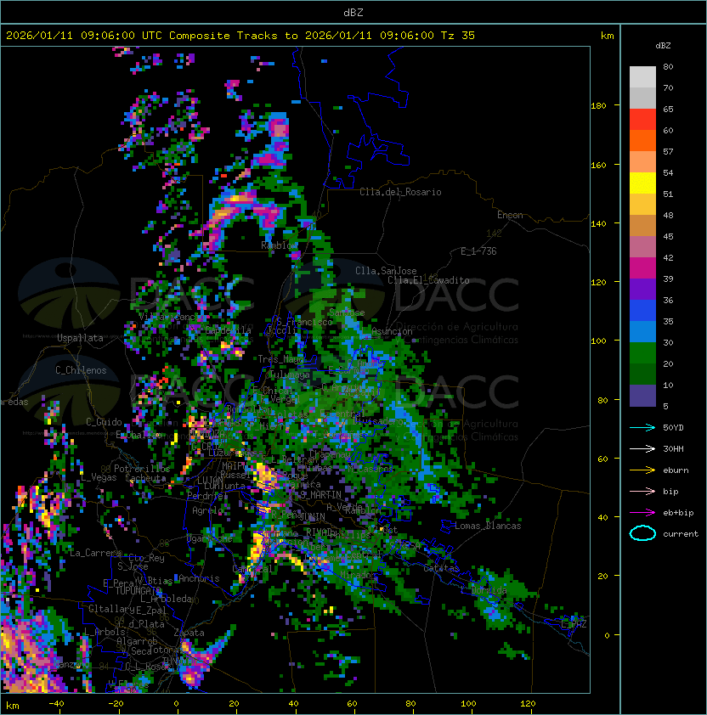Click the 'L_Vegas' map label

99,477
